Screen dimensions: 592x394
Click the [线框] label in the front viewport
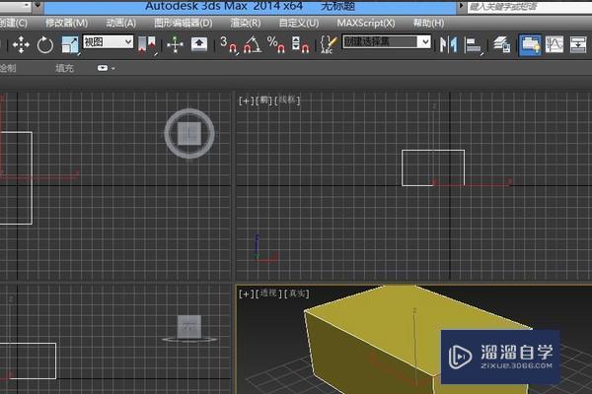point(288,100)
